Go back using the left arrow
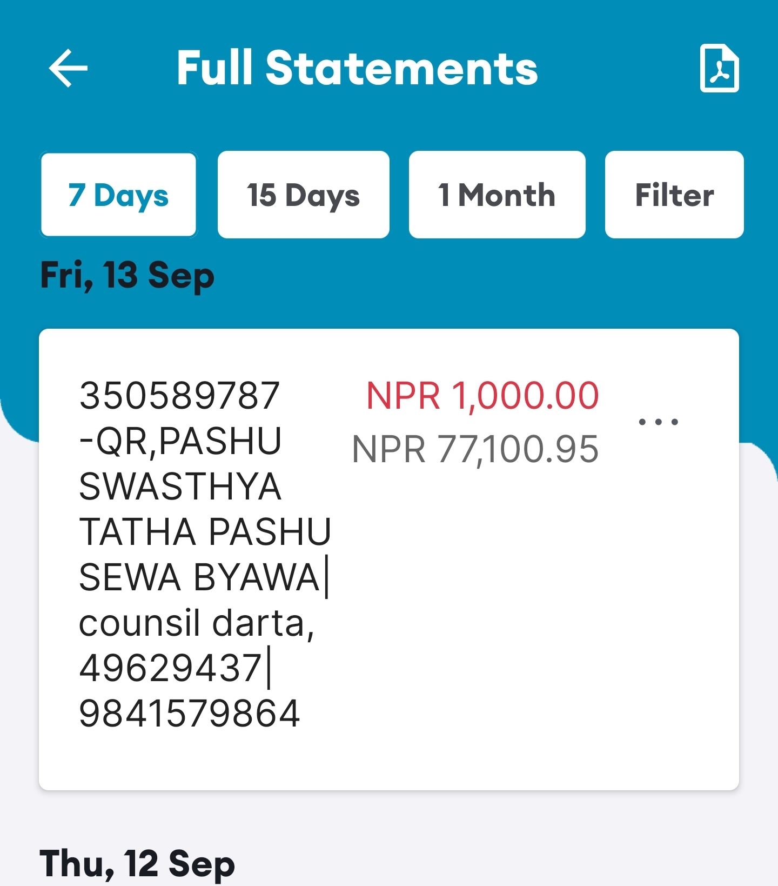Screen dimensions: 778x886 [68, 68]
